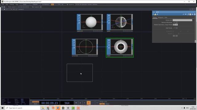Click the timecode display 00:00:09.23
This screenshot has width=197, height=110.
click(50, 103)
